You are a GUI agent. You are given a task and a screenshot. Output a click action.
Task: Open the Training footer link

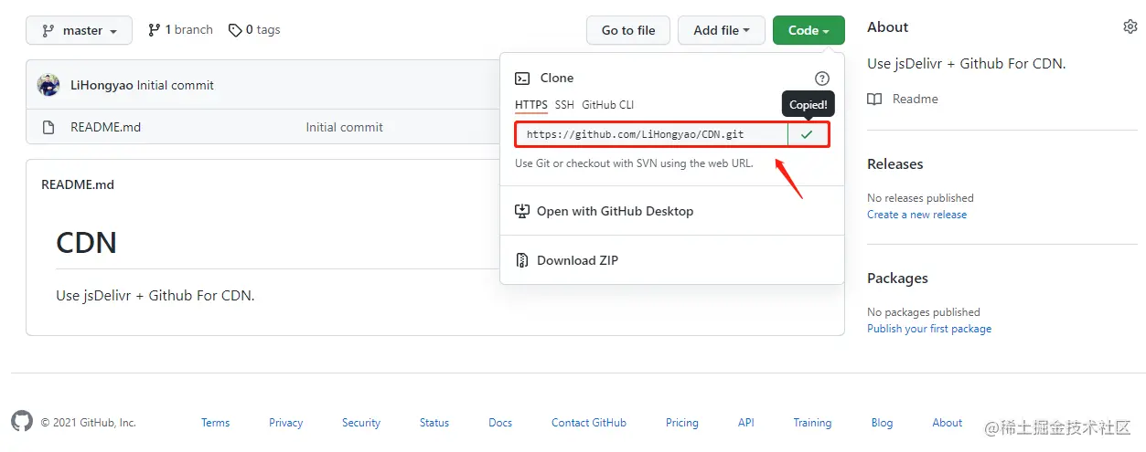tap(812, 423)
